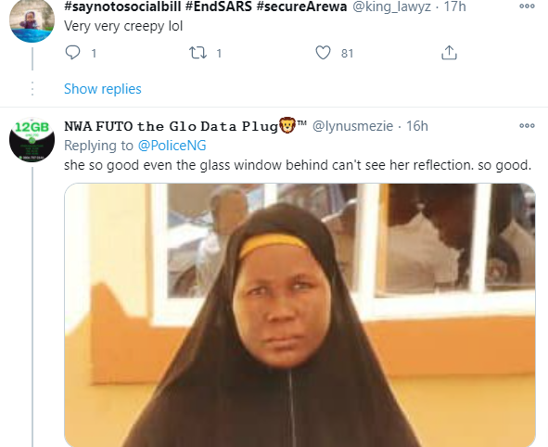Open the king_lawyz profile avatar

(x=32, y=21)
